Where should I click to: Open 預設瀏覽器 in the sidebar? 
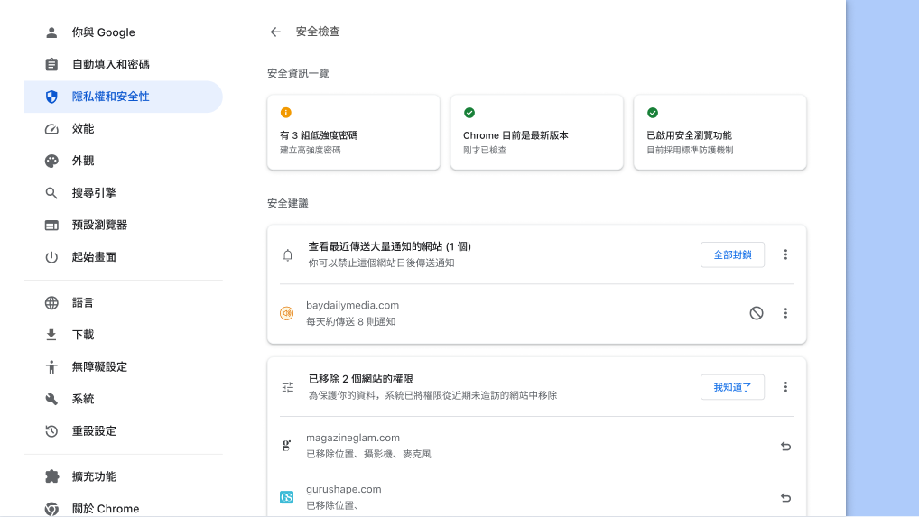coord(123,225)
